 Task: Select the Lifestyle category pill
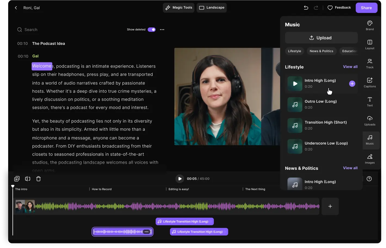point(294,51)
